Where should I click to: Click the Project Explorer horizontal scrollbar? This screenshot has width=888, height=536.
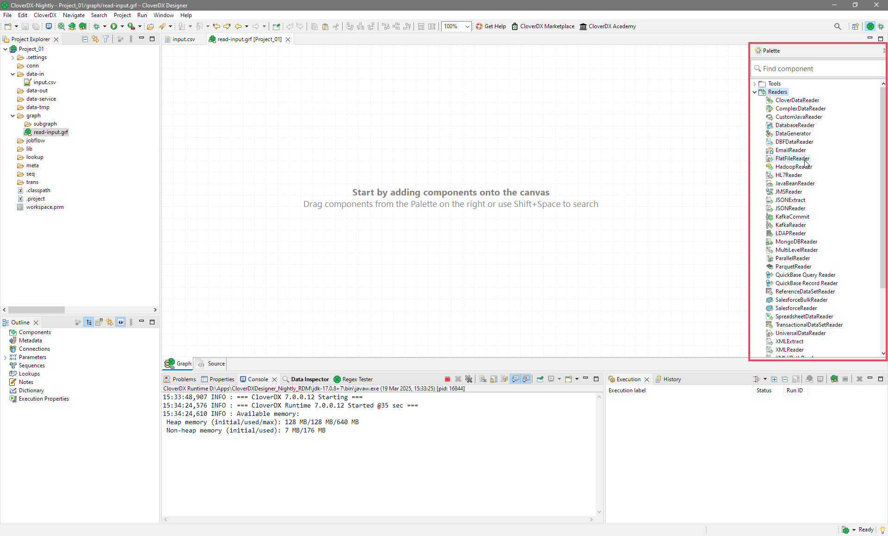[37, 310]
